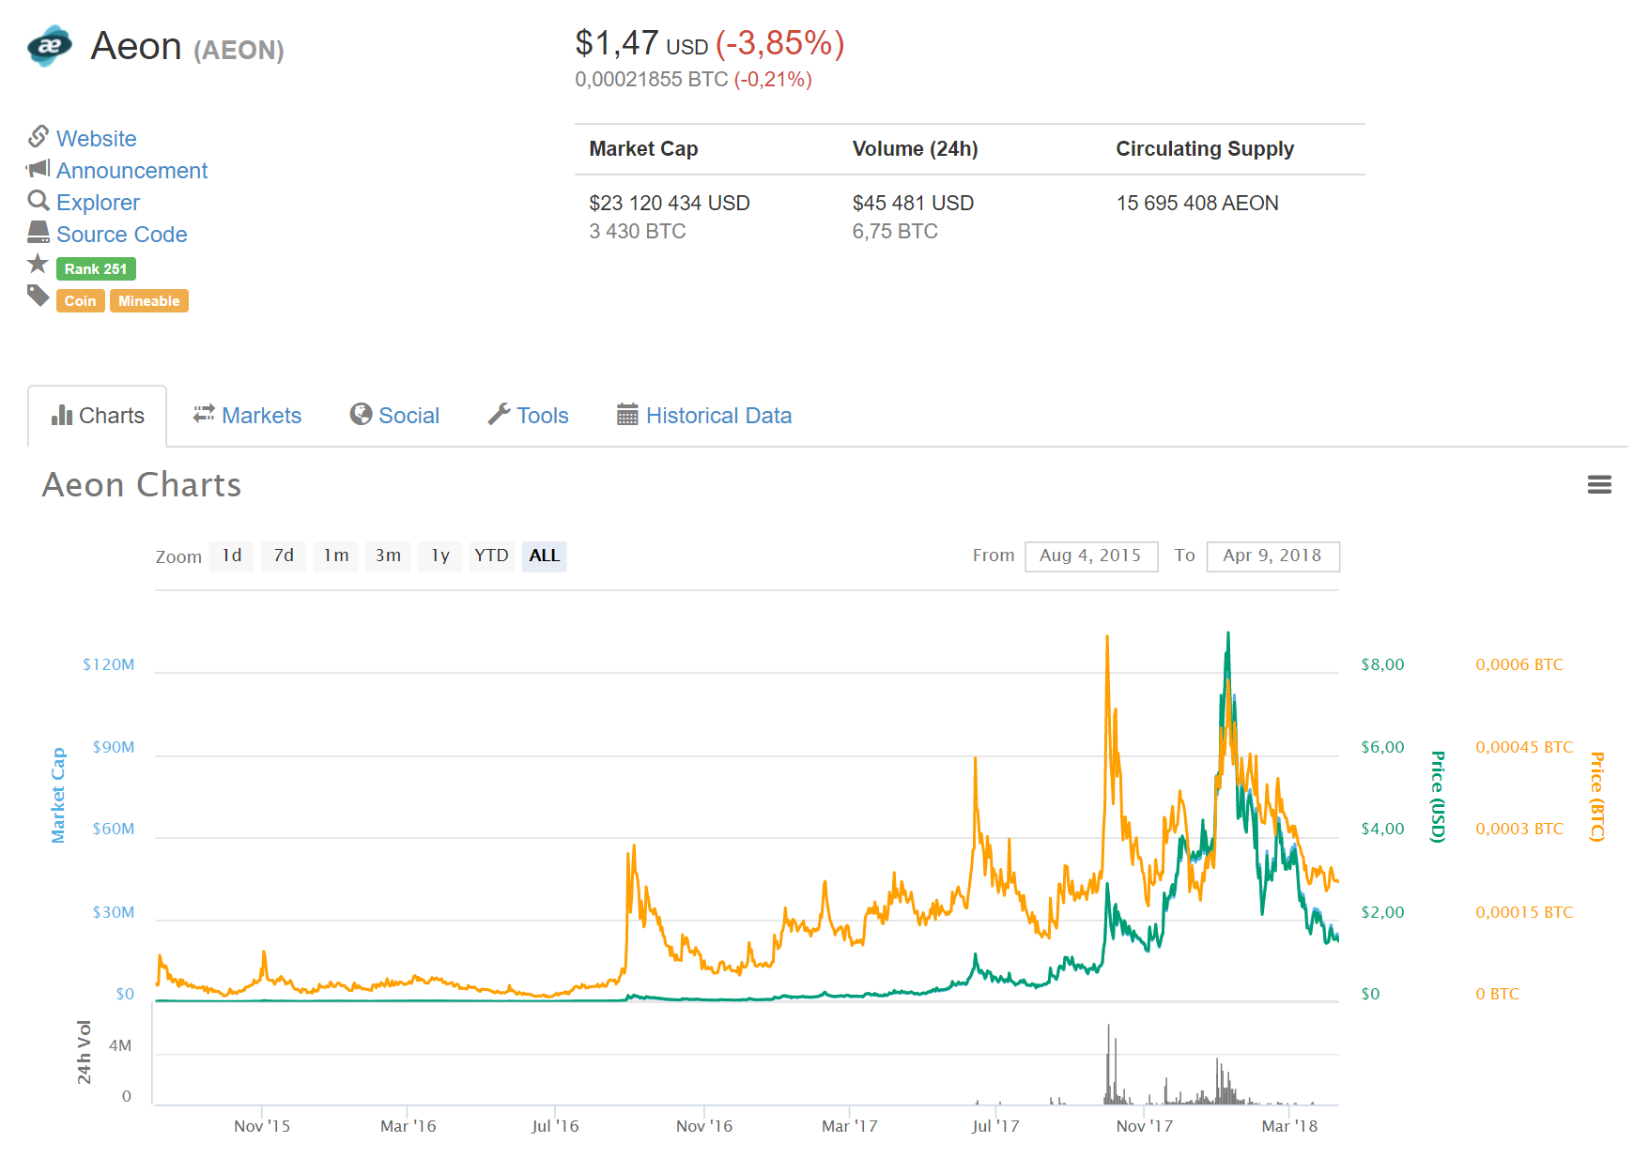The image size is (1634, 1173).
Task: Click the megaphone icon beside Announcement
Action: [x=39, y=169]
